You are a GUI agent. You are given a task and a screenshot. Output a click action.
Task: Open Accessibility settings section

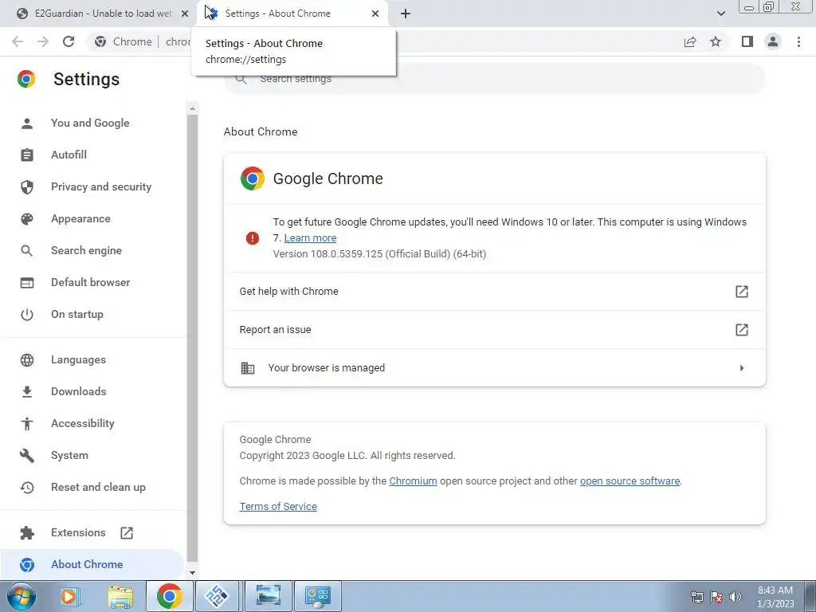click(x=83, y=424)
